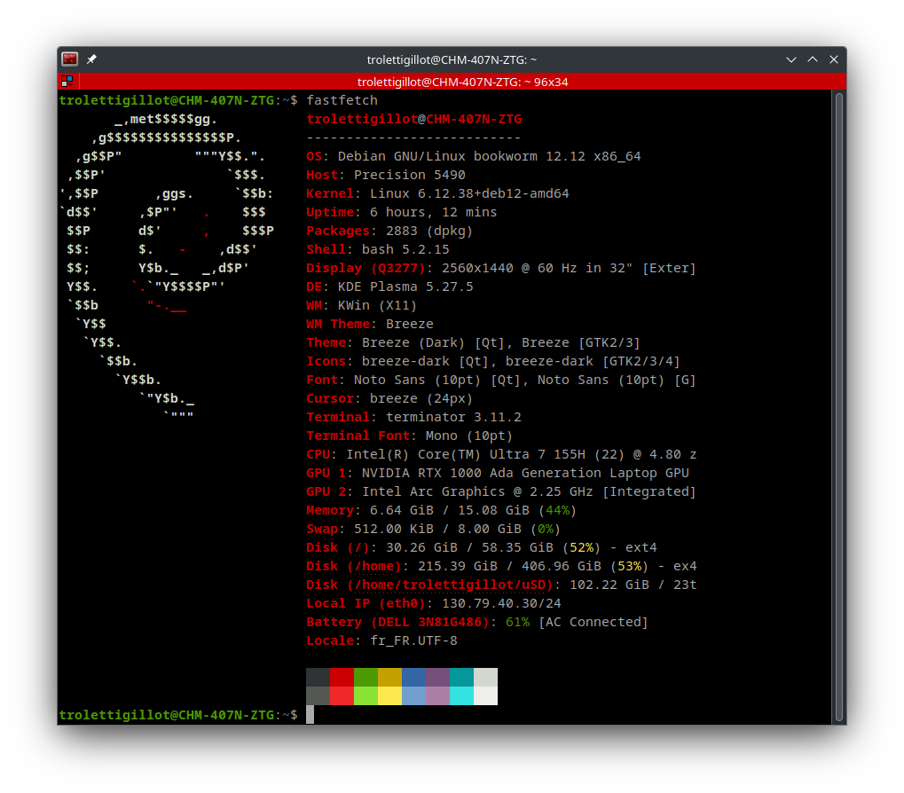
Task: Click the Display (Q3277) line
Action: tap(501, 268)
